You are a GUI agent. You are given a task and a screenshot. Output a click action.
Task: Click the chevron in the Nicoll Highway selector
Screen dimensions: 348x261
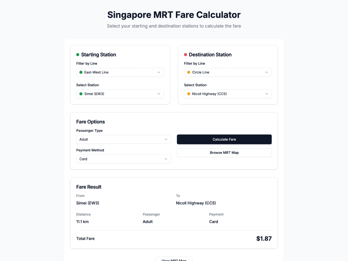tap(266, 94)
